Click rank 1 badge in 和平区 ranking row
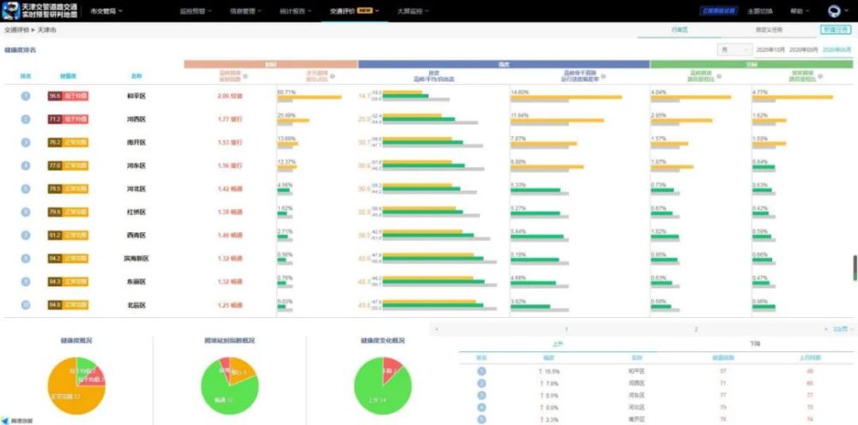This screenshot has width=858, height=425. (x=25, y=96)
